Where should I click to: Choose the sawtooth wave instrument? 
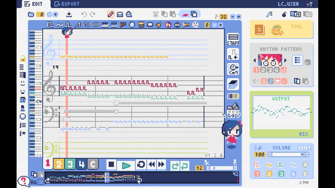click(x=77, y=25)
